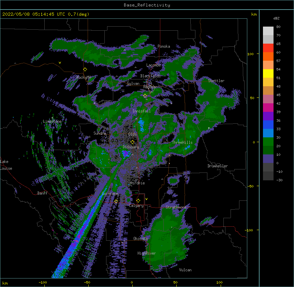
Task: Select the Airdrie city label
Action: 137,183
